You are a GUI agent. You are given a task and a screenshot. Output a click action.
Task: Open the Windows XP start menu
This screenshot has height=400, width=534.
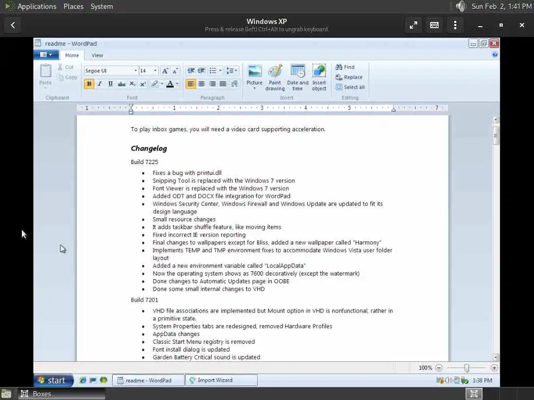click(54, 380)
